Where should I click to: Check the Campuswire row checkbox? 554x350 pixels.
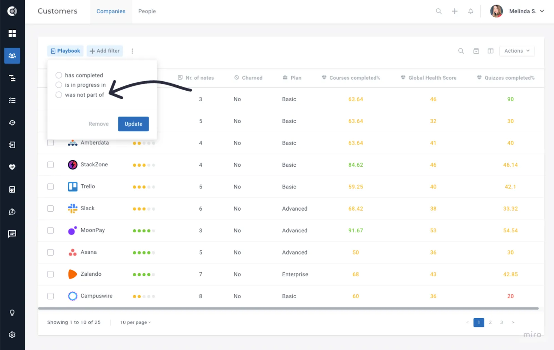[x=51, y=296]
